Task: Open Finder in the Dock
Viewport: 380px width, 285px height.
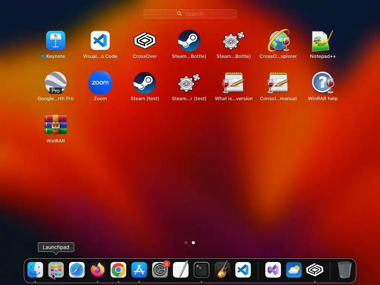Action: pos(35,270)
